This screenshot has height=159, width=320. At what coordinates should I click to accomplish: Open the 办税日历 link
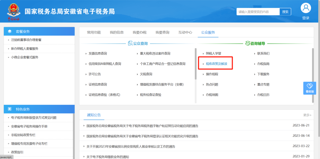(x=263, y=95)
